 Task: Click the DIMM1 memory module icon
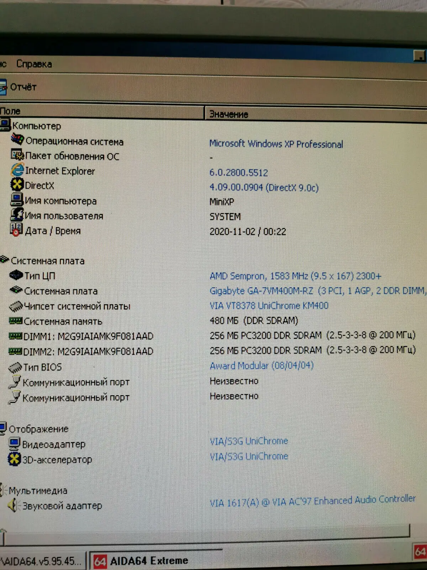coord(15,336)
